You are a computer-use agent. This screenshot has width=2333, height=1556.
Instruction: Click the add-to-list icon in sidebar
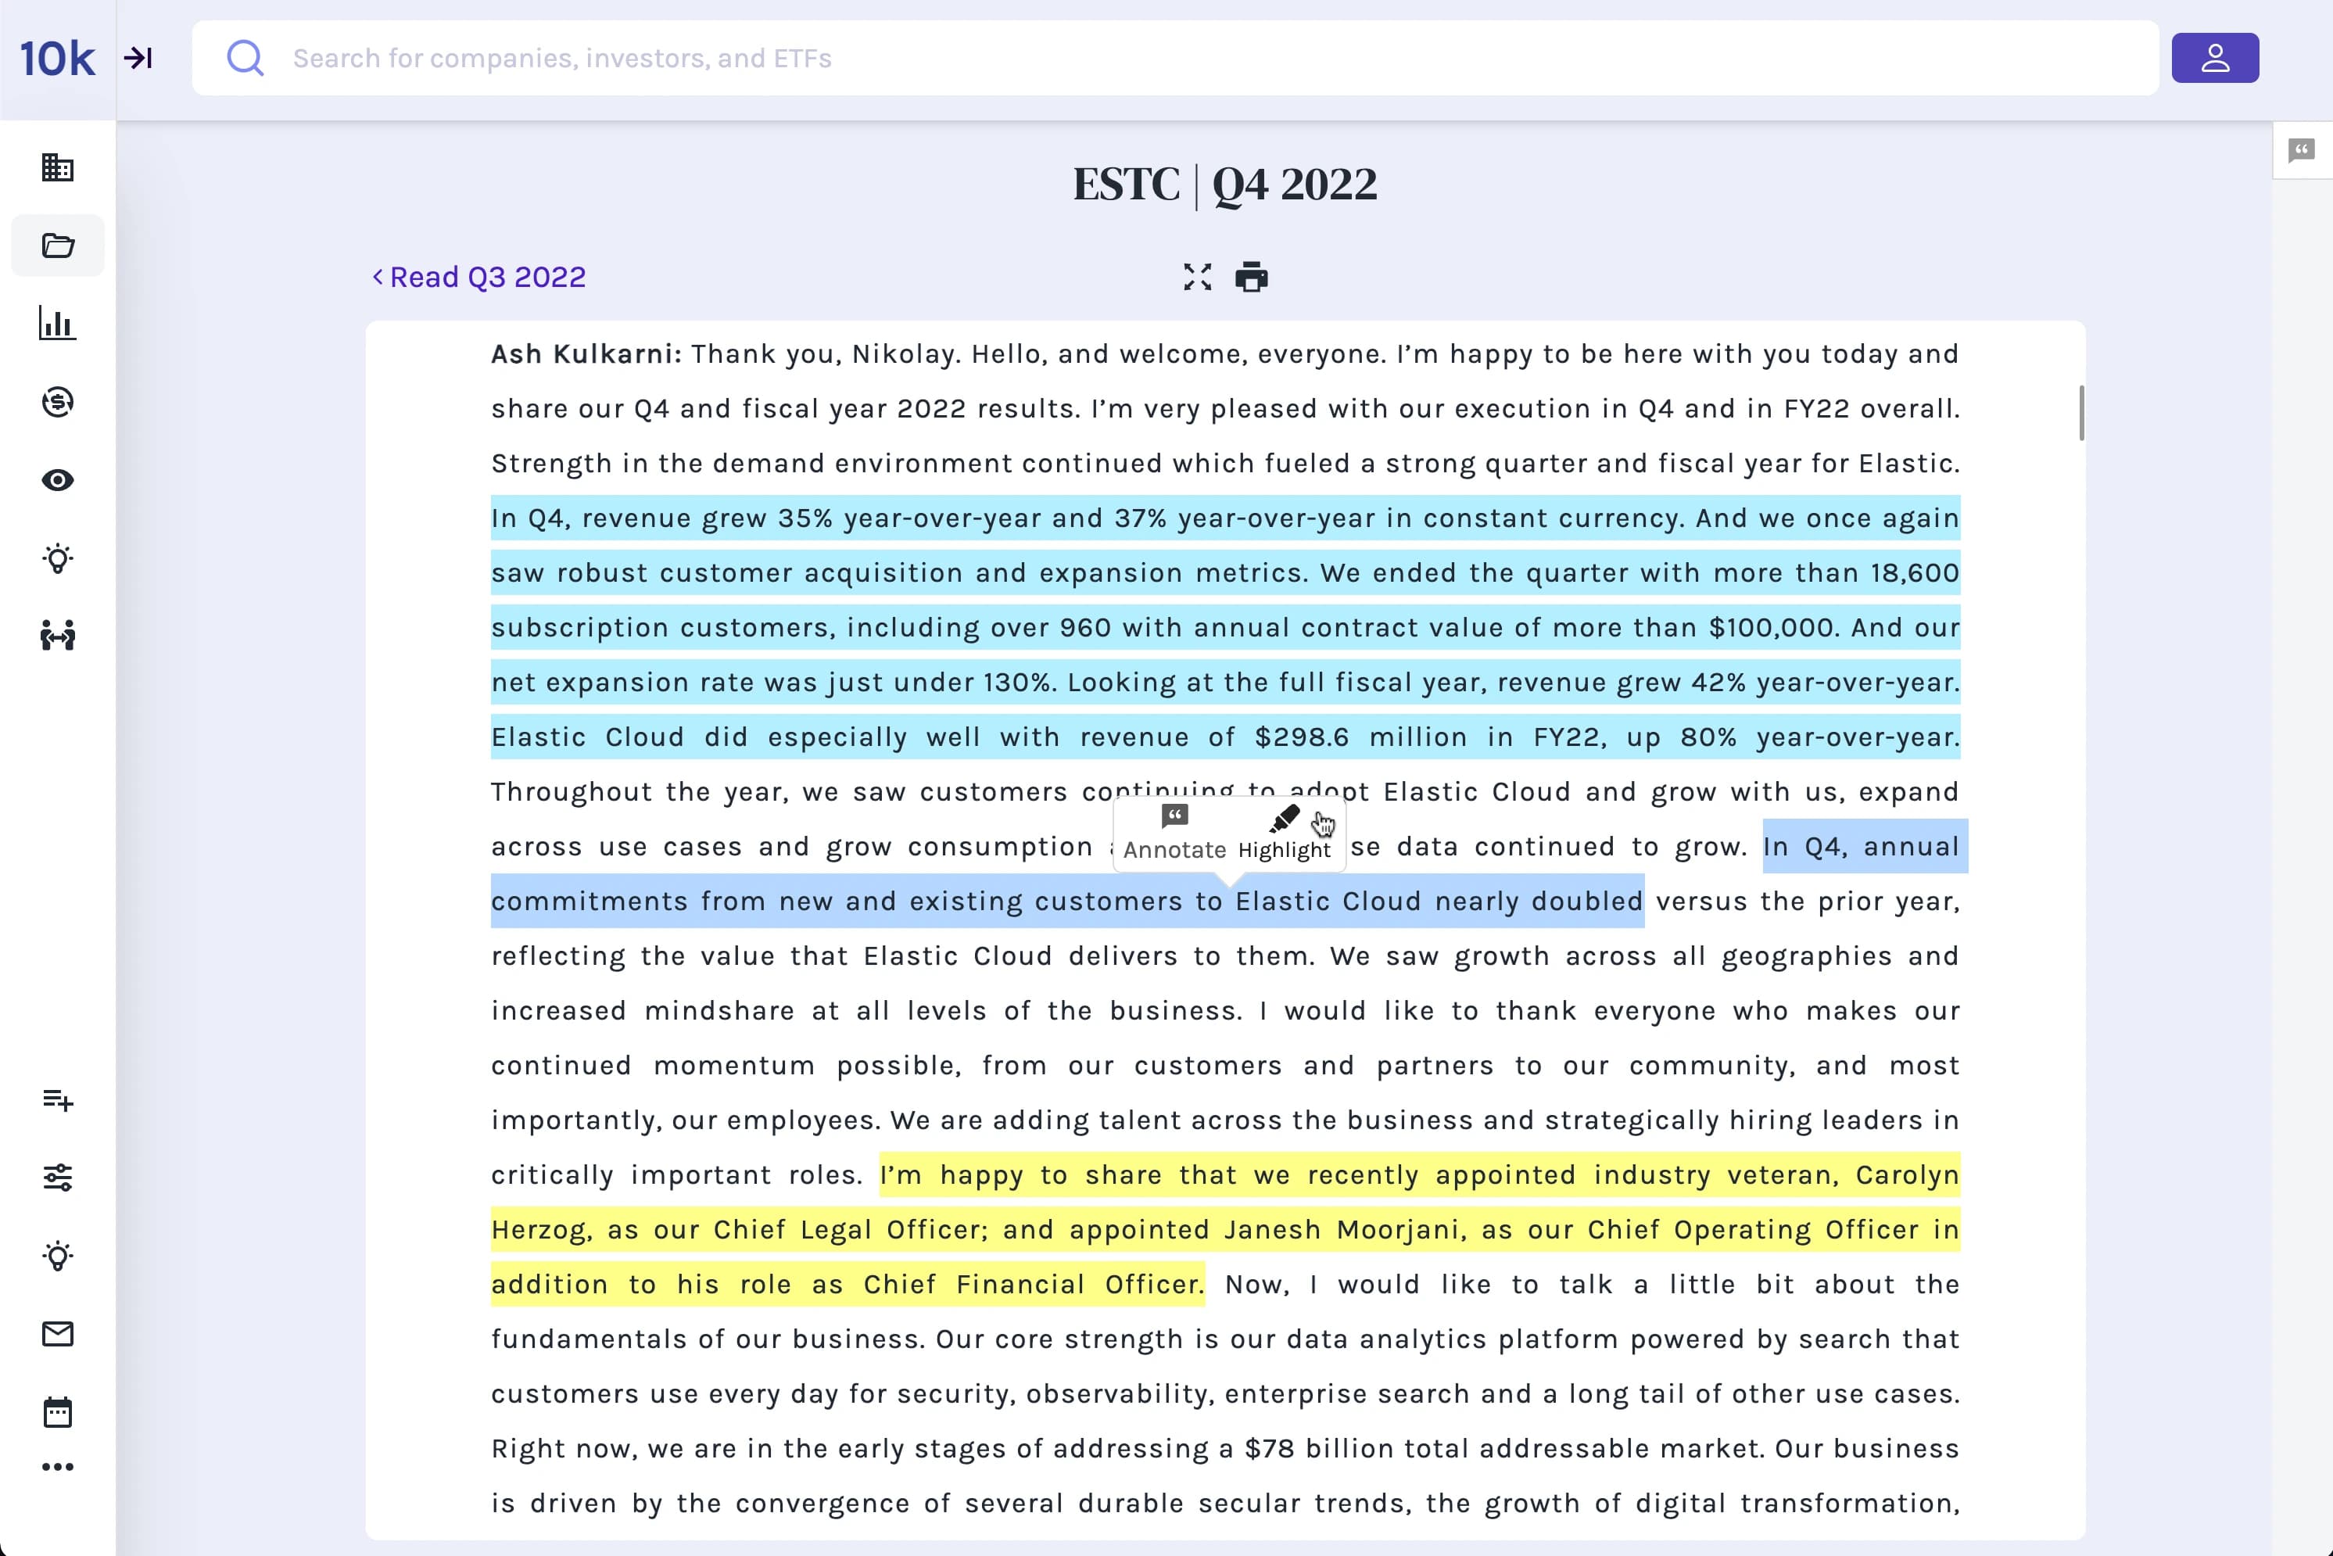58,1099
